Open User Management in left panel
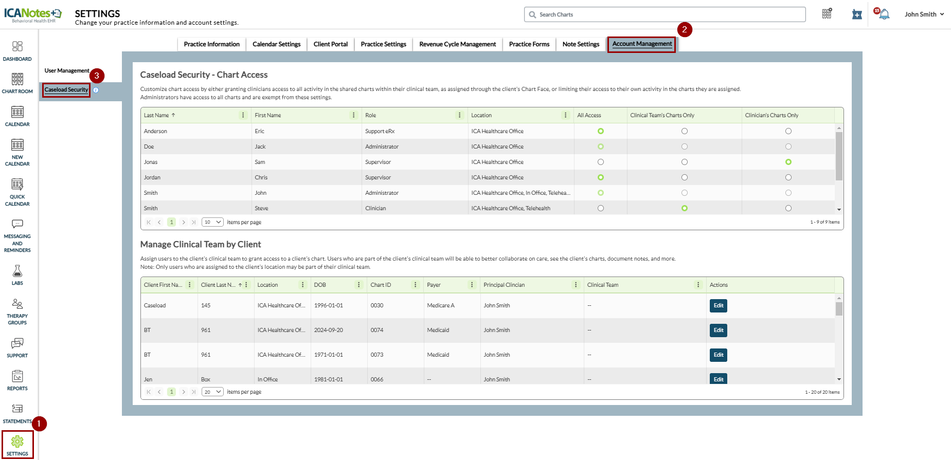Image resolution: width=951 pixels, height=460 pixels. (67, 71)
